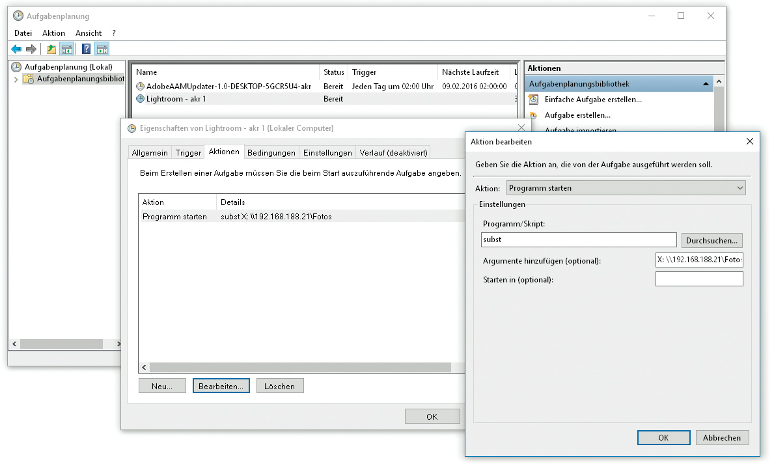Toggle the action pane toolbar icon

[x=102, y=49]
